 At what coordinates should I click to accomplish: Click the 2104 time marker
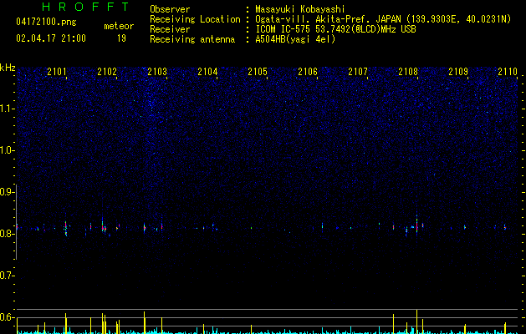pos(207,71)
